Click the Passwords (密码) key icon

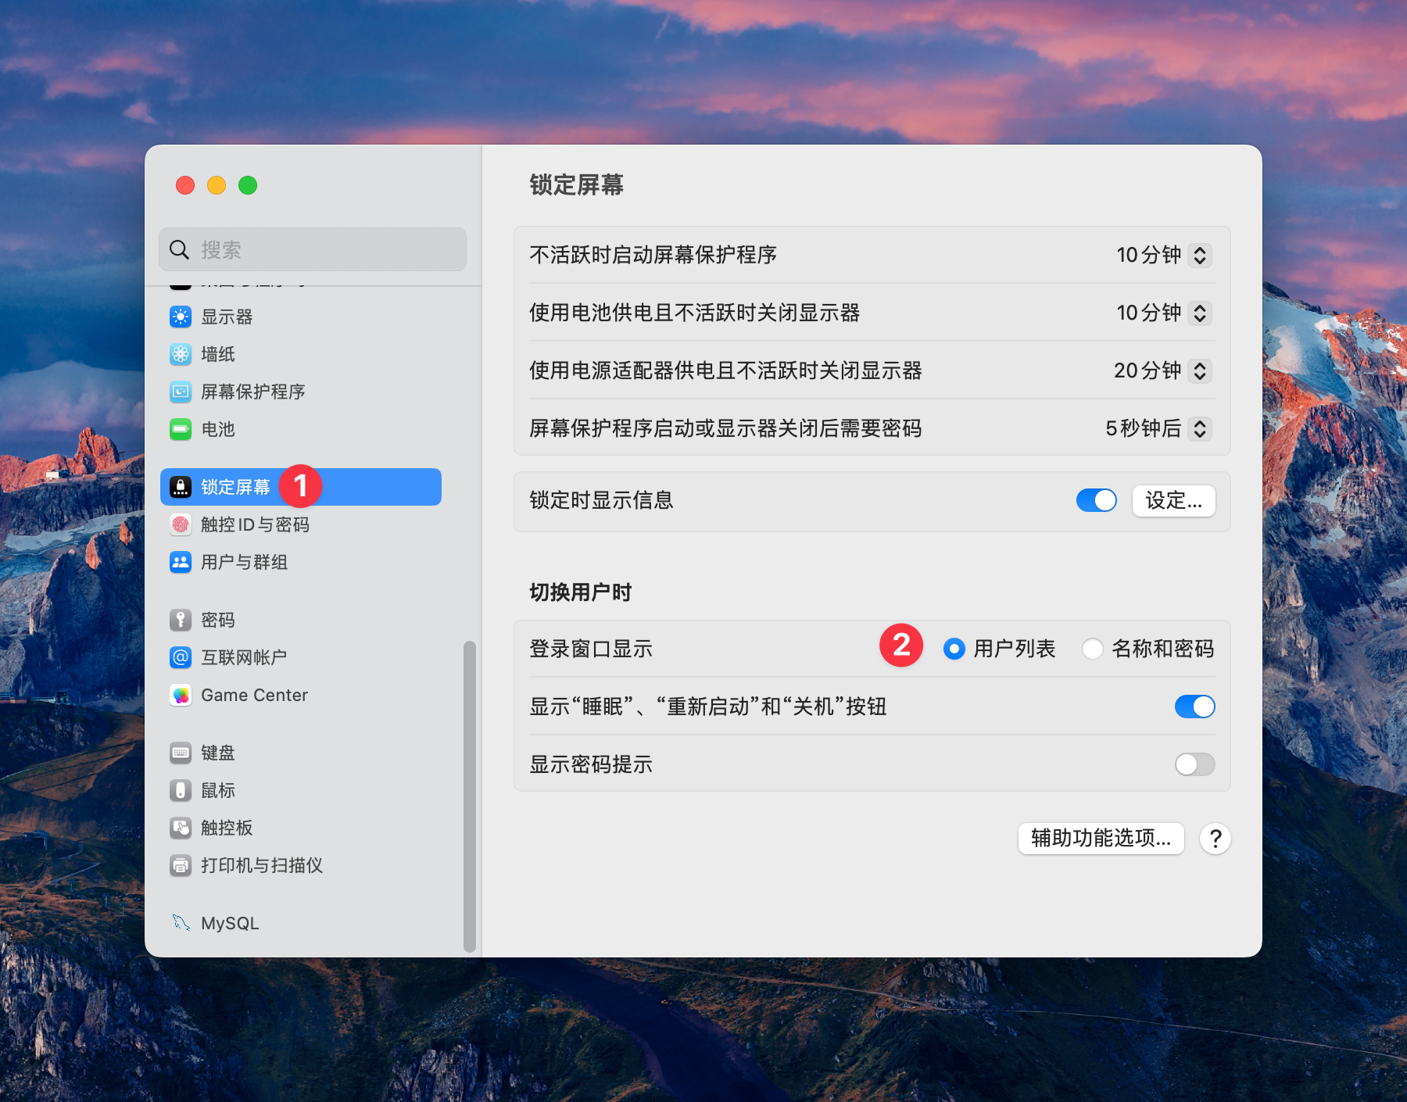(x=181, y=620)
